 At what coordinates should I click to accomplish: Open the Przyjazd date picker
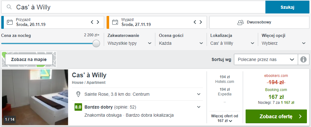point(53,22)
